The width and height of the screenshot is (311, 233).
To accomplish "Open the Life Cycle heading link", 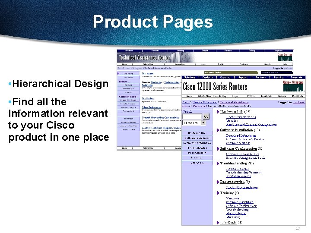I will point(228,223).
